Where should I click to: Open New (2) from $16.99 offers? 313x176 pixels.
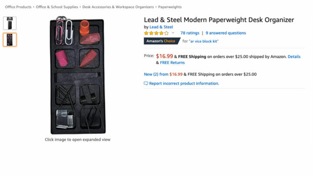pos(163,74)
